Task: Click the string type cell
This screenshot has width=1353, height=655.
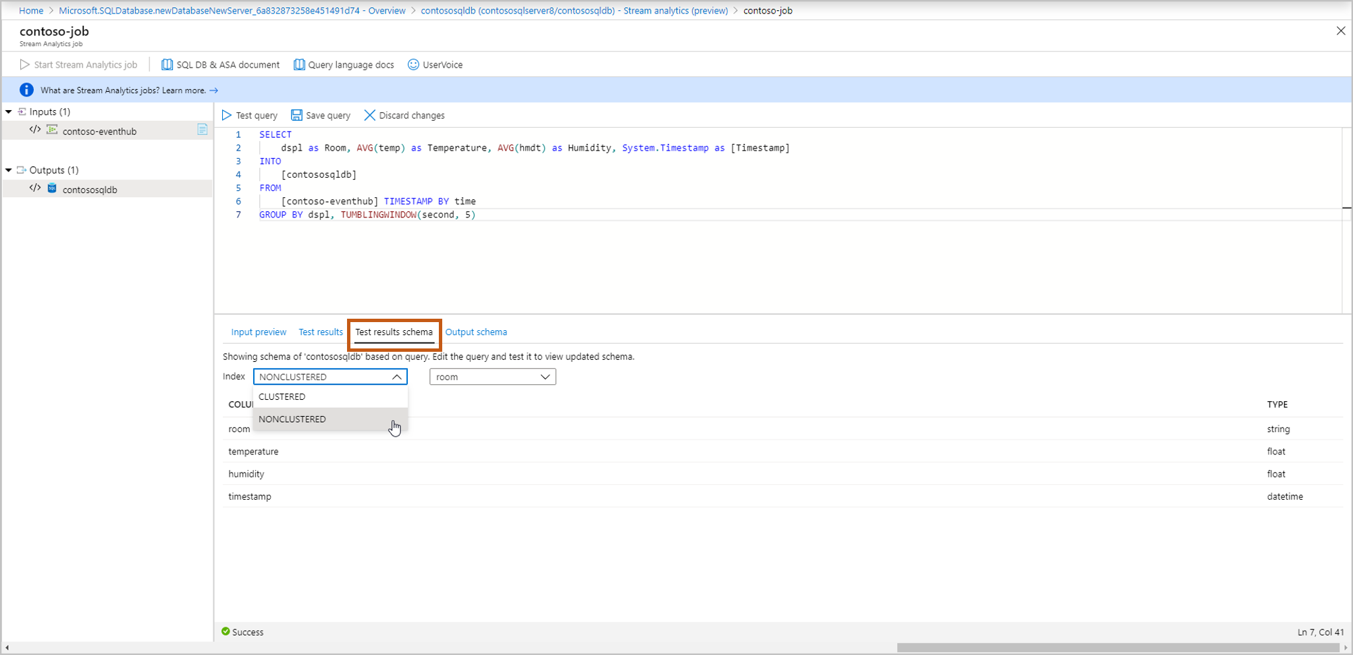Action: tap(1278, 429)
